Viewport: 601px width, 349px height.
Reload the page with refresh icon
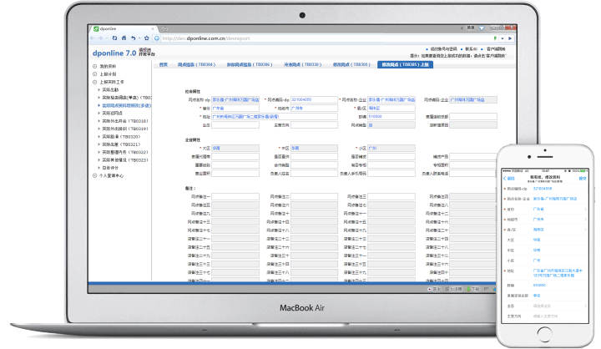114,38
